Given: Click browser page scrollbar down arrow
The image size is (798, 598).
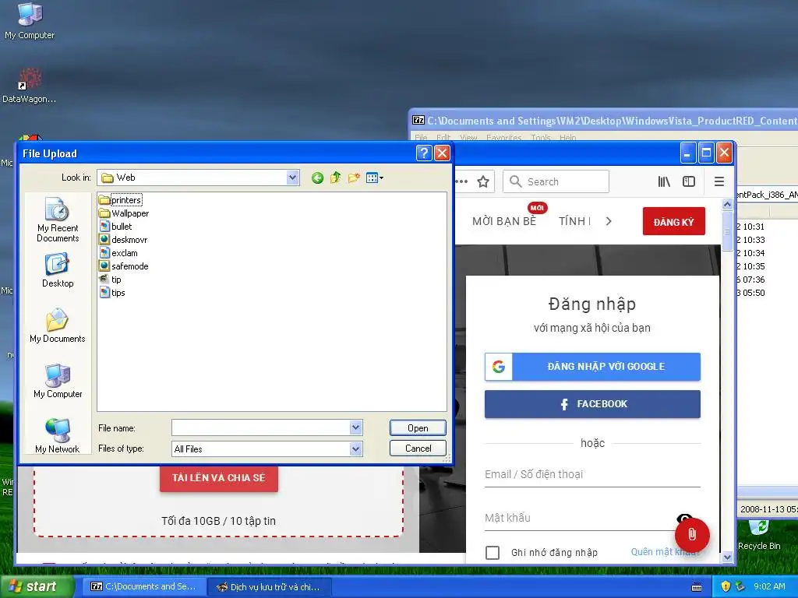Looking at the screenshot, I should click(727, 557).
